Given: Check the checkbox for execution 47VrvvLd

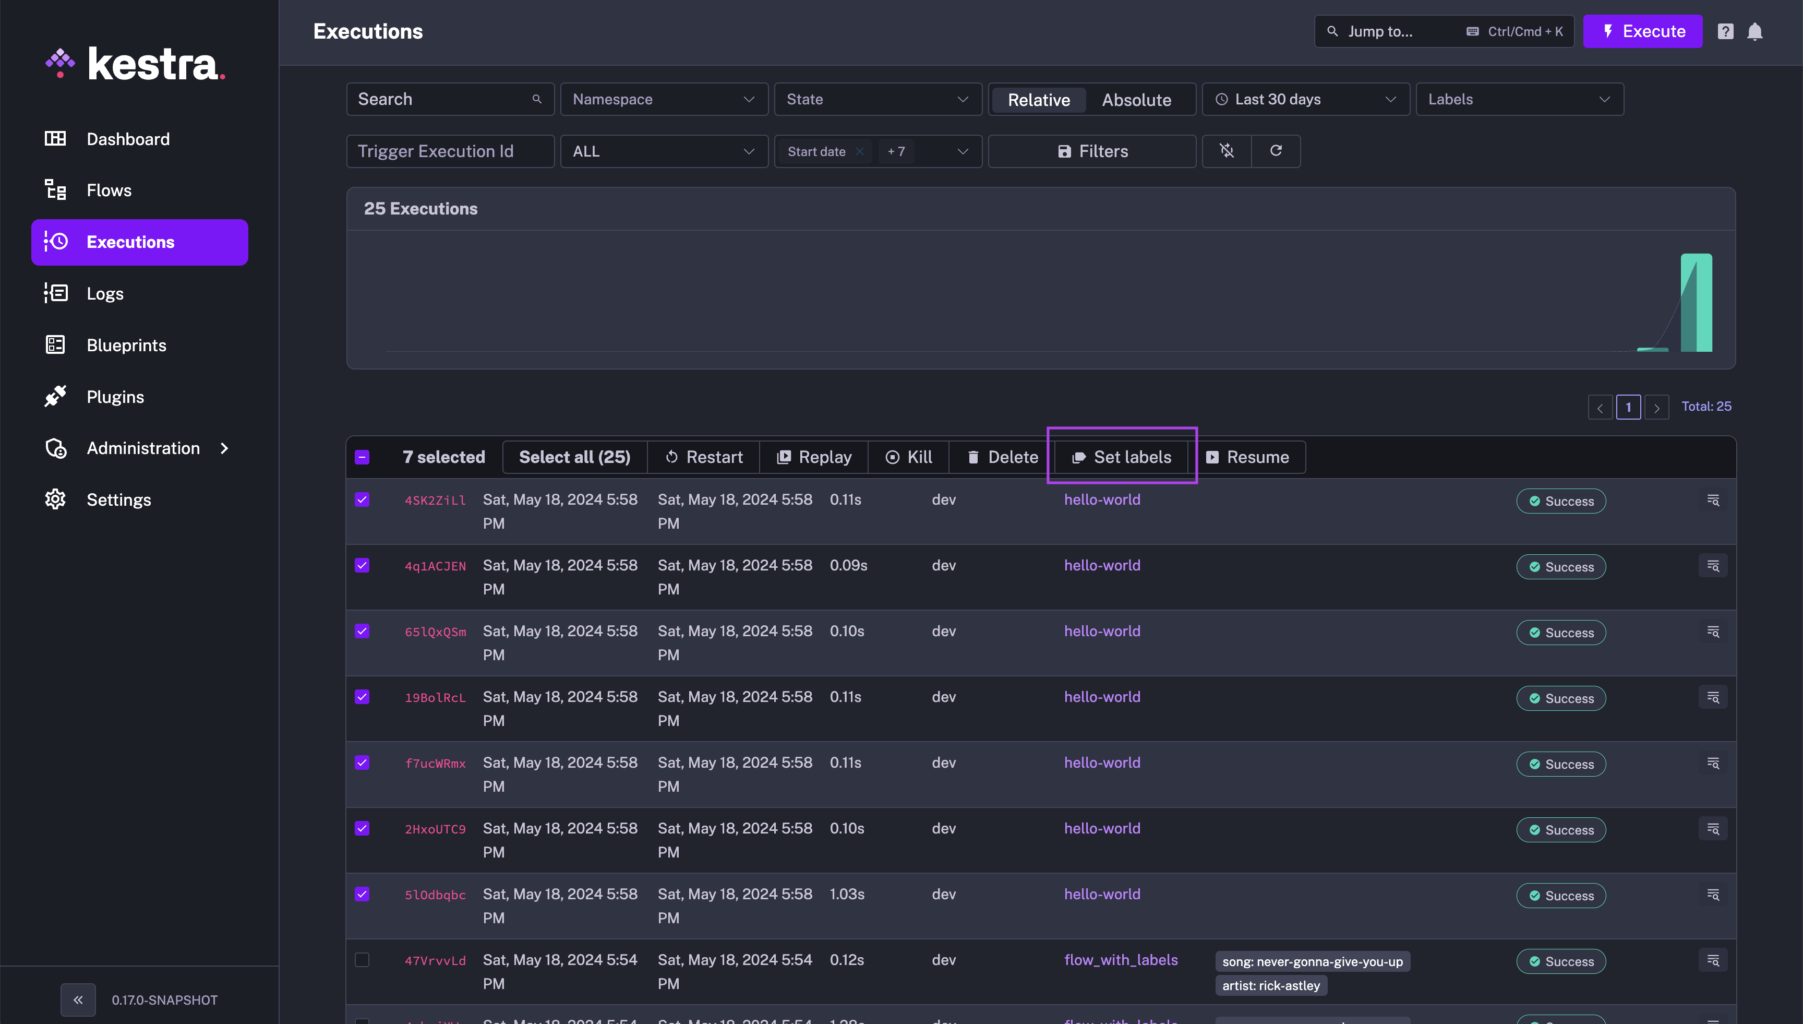Looking at the screenshot, I should 362,960.
